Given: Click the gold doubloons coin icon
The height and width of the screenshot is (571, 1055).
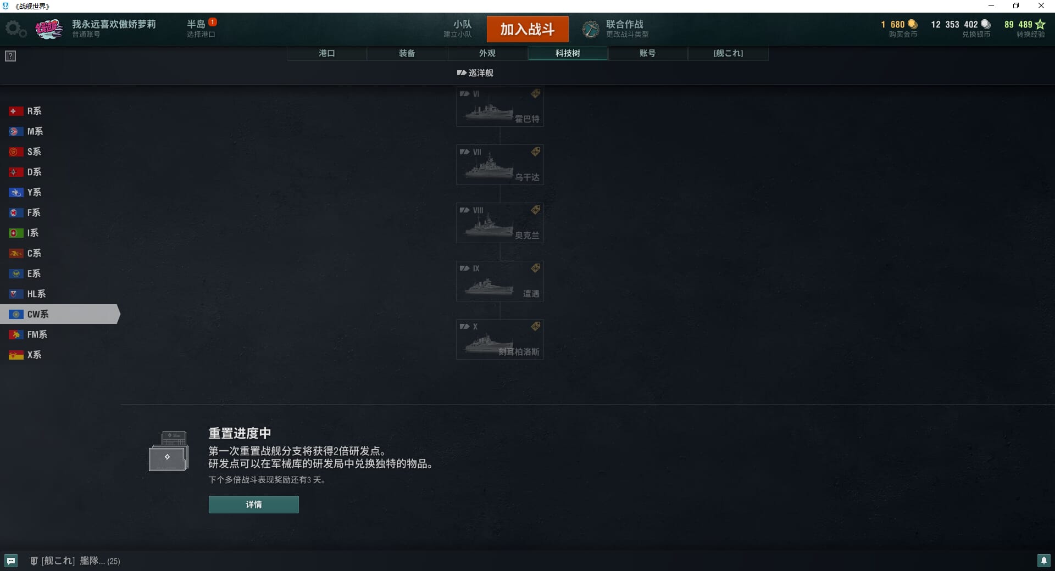Looking at the screenshot, I should 912,24.
